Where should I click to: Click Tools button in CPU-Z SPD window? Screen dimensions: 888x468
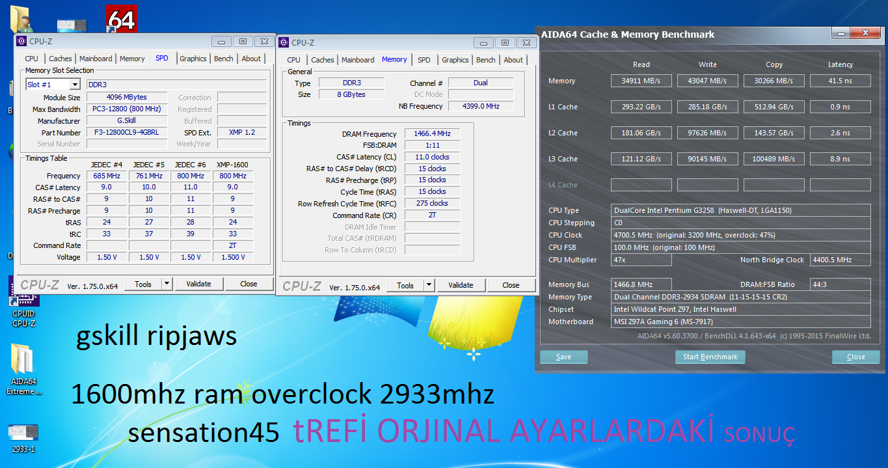pyautogui.click(x=143, y=284)
